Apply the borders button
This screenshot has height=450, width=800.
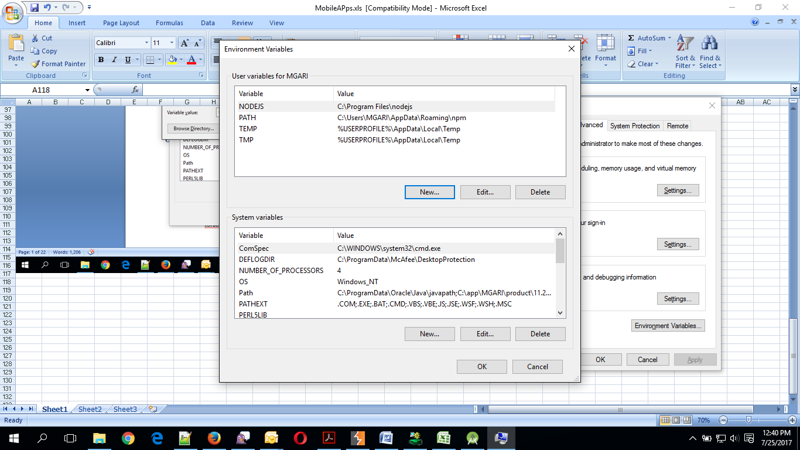pos(150,60)
